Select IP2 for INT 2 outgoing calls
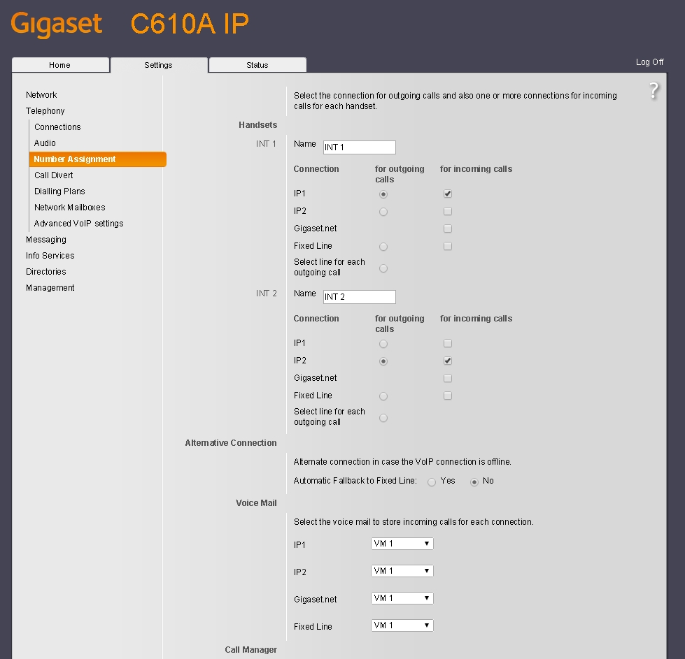Image resolution: width=685 pixels, height=659 pixels. tap(383, 361)
